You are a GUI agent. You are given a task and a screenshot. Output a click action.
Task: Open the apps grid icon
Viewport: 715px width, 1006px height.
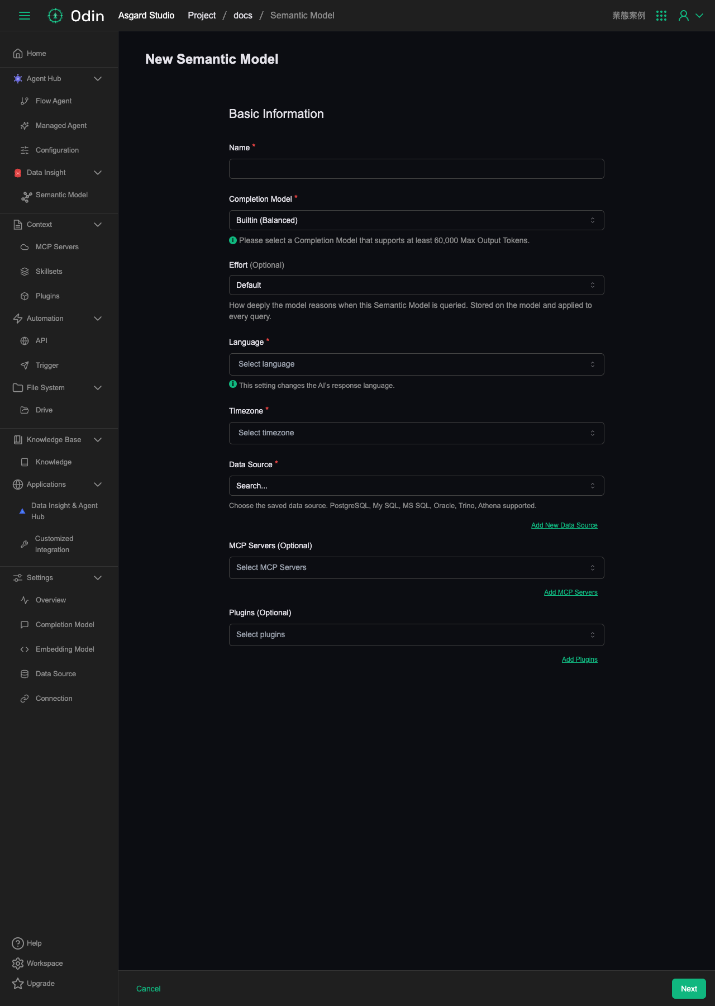point(661,16)
